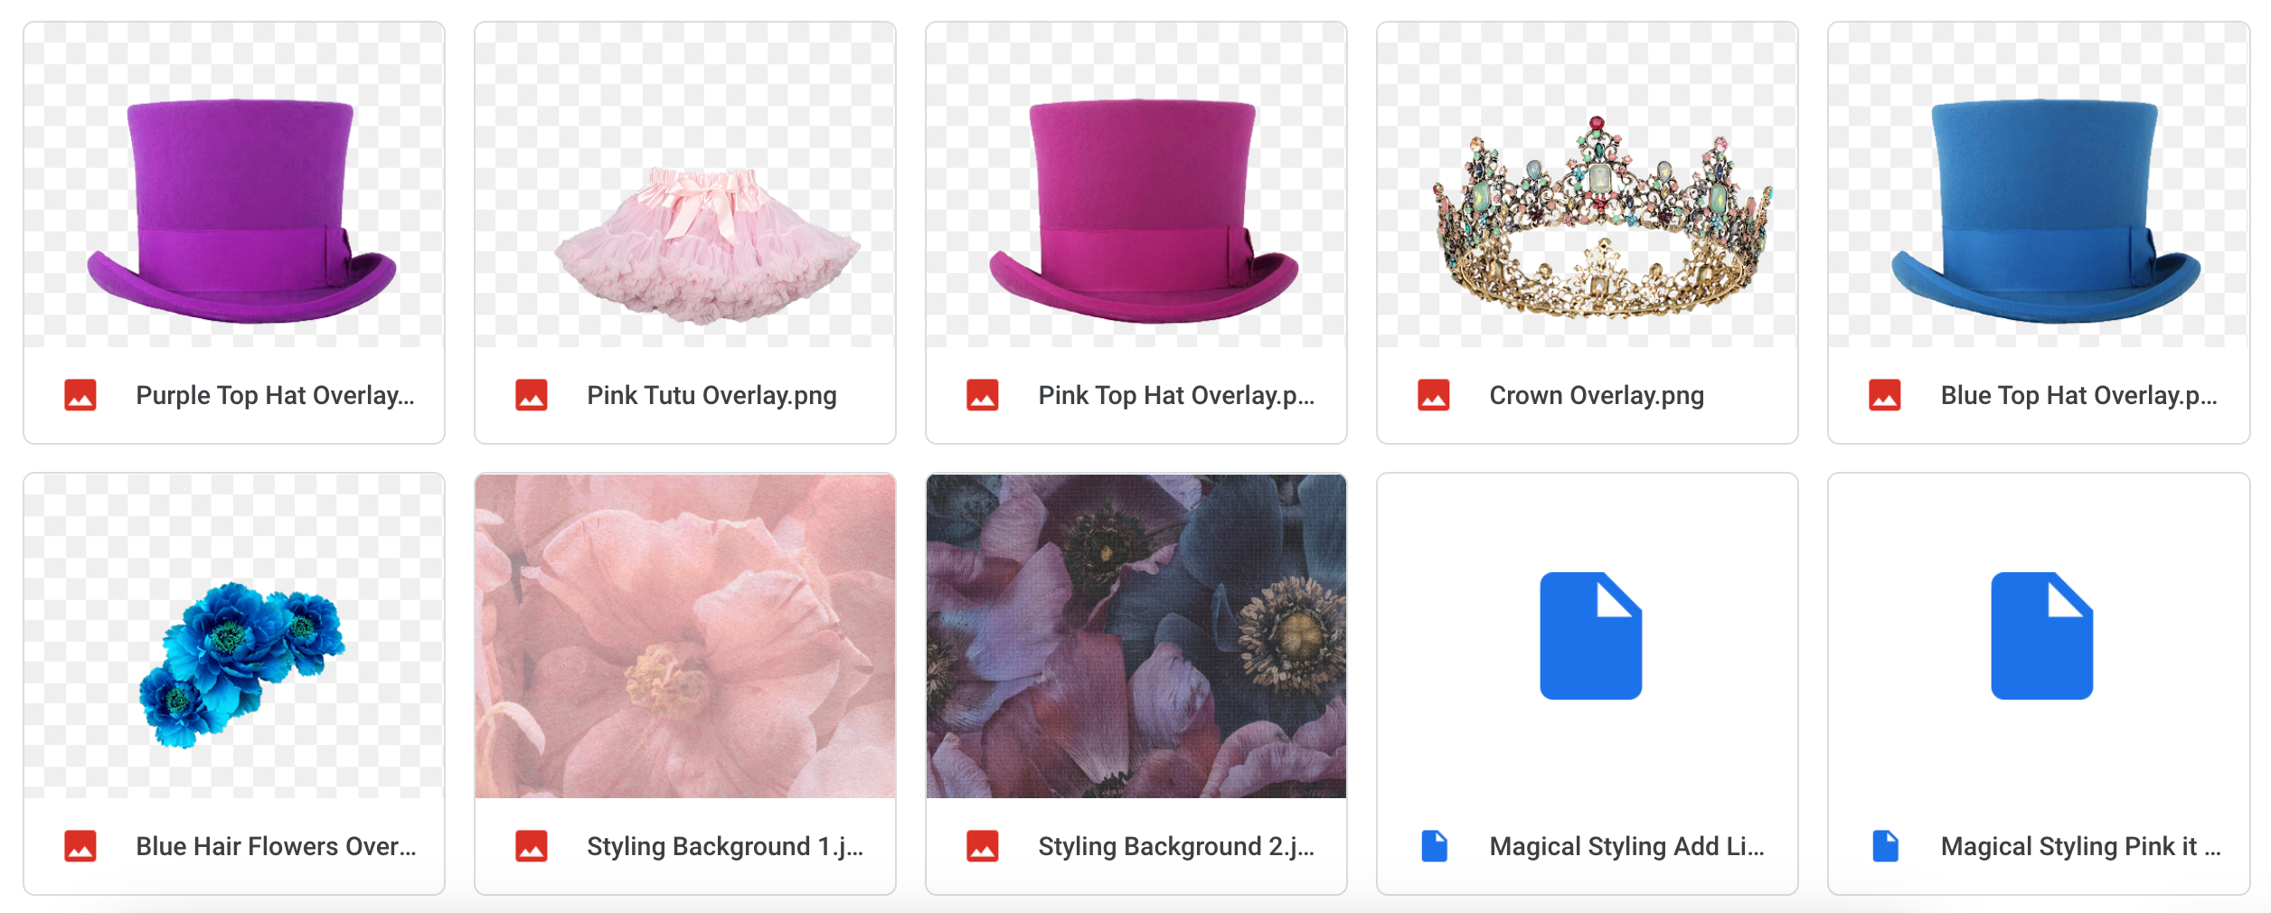Click the filename Styling Background 2.jpg
Screen dimensions: 2271x913
click(x=1175, y=847)
